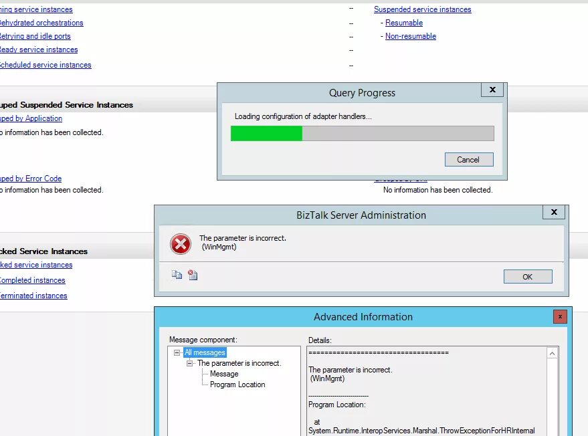Screen dimensions: 588x436
Task: Click the ThrowExceptionForHRInternal stack trace line
Action: tap(421, 431)
